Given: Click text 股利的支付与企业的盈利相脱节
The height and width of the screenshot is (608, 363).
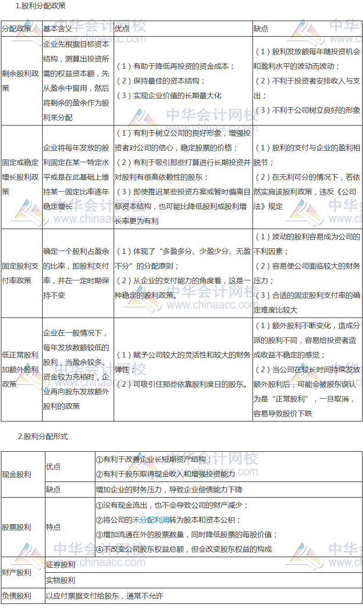Looking at the screenshot, I should [x=307, y=155].
